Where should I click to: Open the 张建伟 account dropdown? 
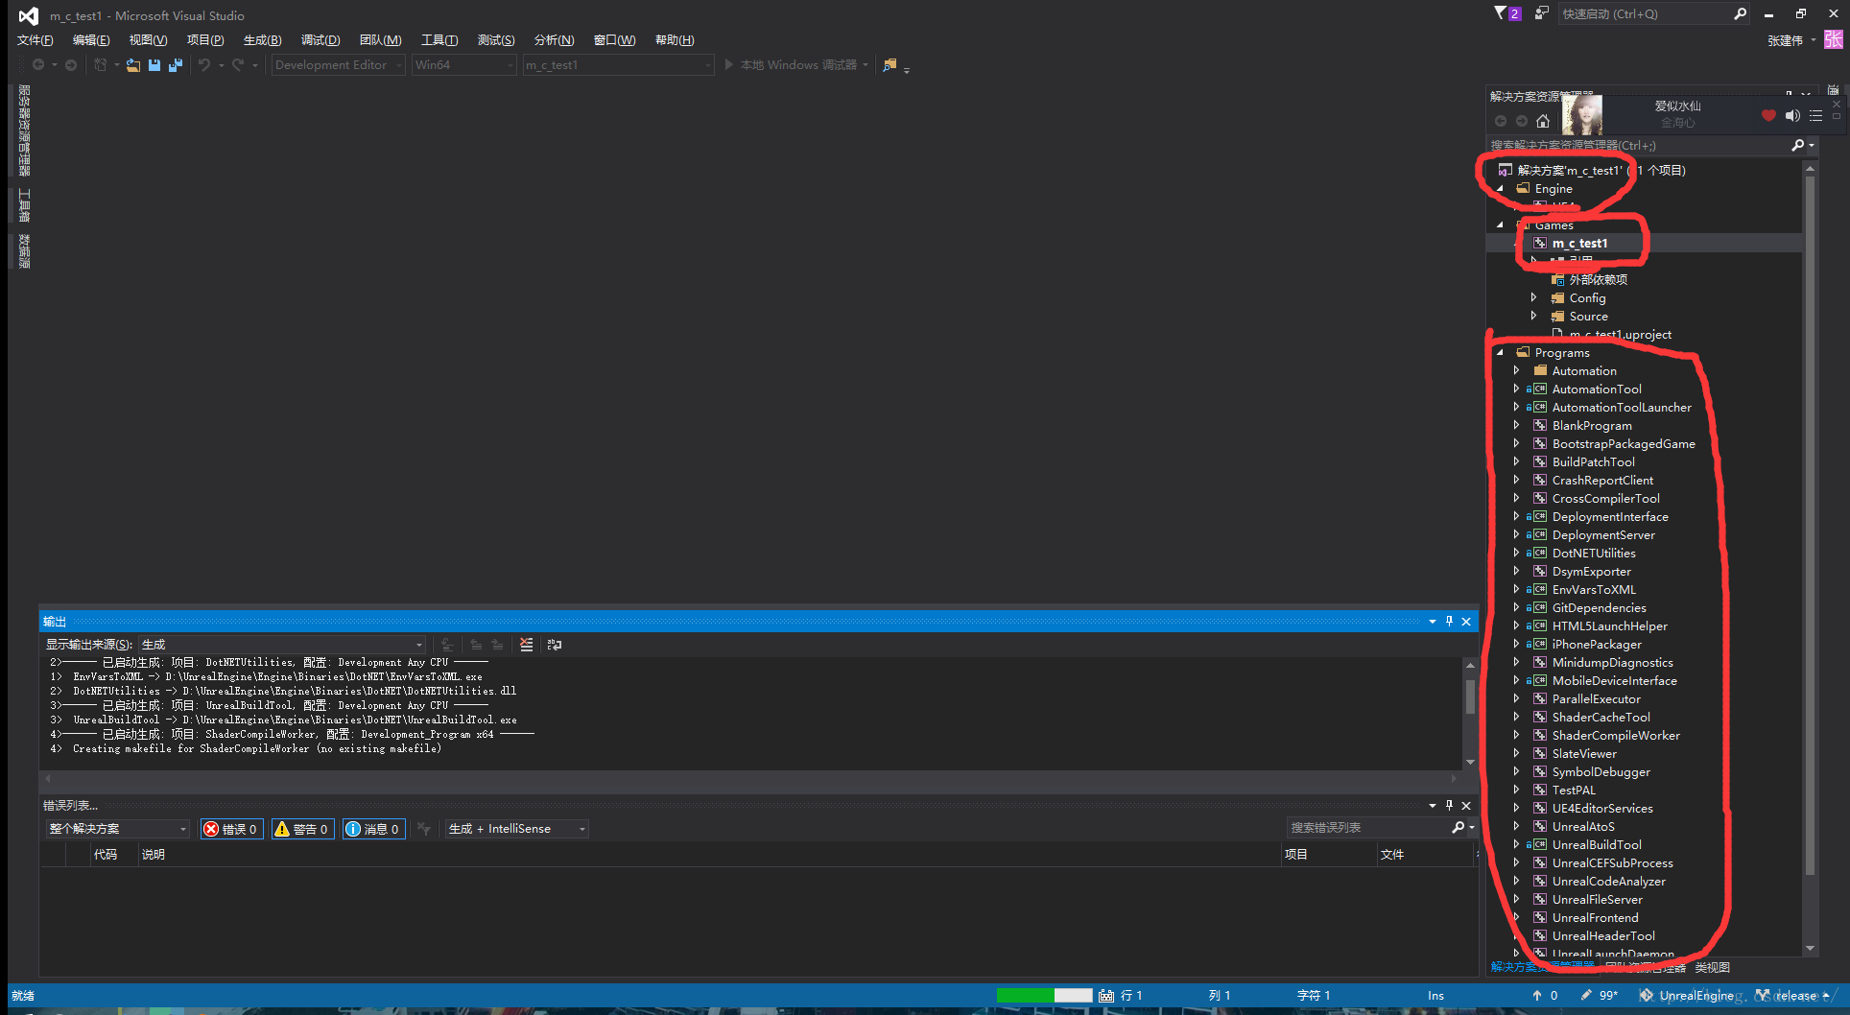[x=1791, y=40]
